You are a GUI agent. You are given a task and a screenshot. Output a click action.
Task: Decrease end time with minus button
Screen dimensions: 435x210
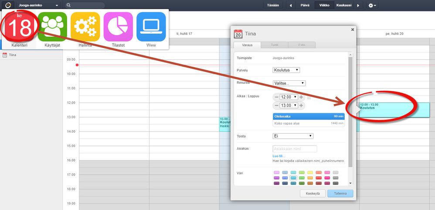[277, 106]
